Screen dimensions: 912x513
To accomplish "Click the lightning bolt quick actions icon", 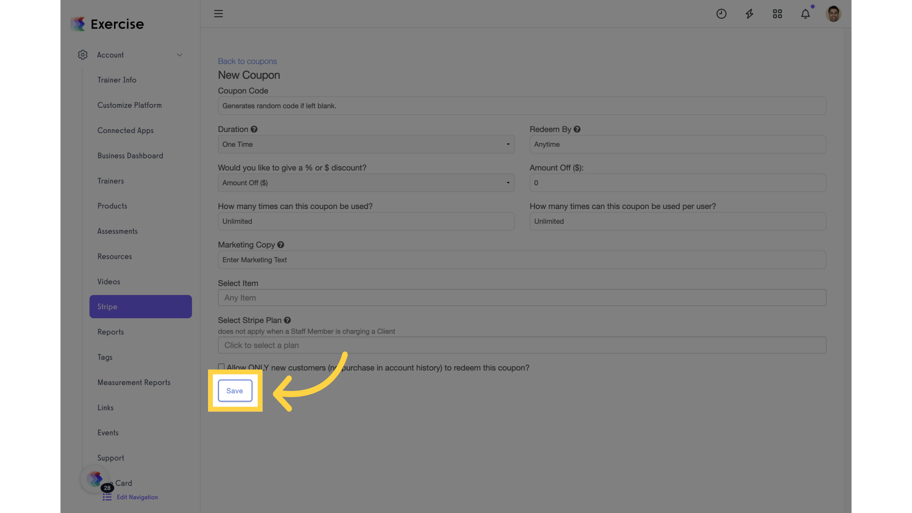I will coord(749,14).
